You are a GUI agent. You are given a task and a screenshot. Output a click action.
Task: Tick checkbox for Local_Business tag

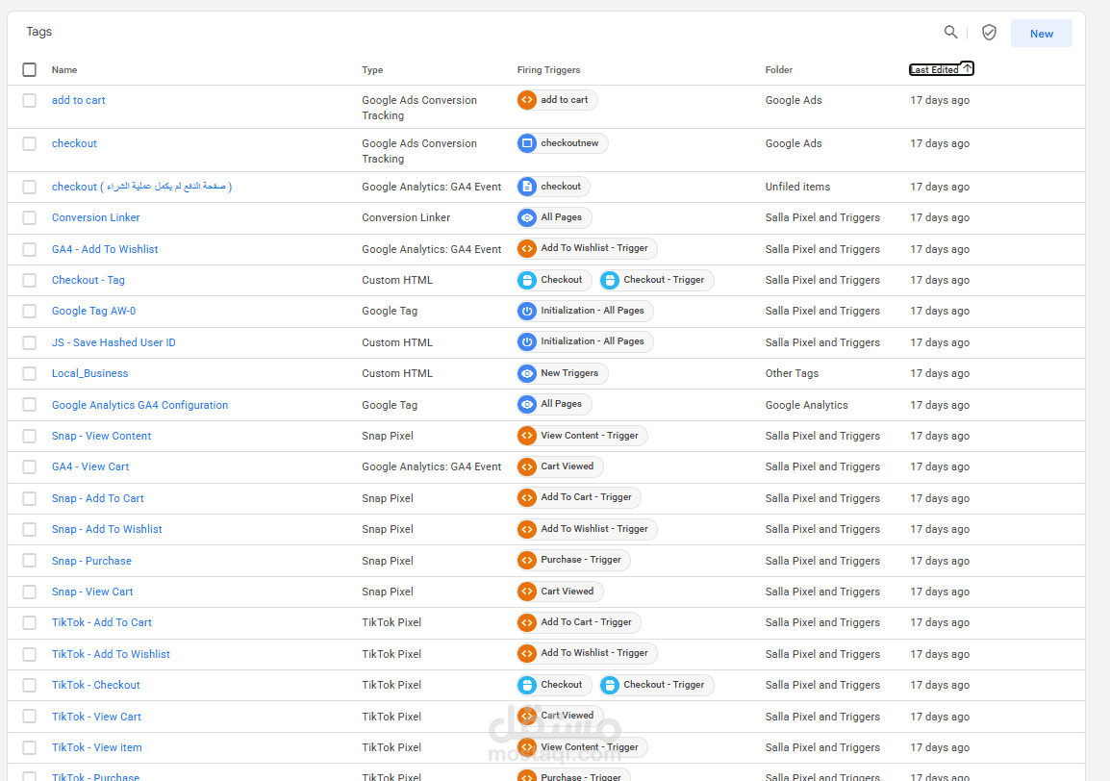[x=29, y=373]
